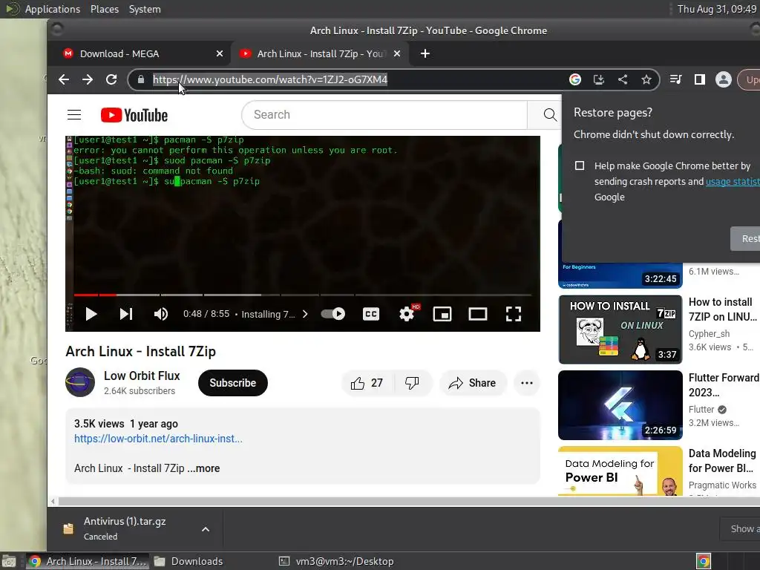Click the lock icon in address bar
This screenshot has height=570, width=760.
pyautogui.click(x=141, y=79)
